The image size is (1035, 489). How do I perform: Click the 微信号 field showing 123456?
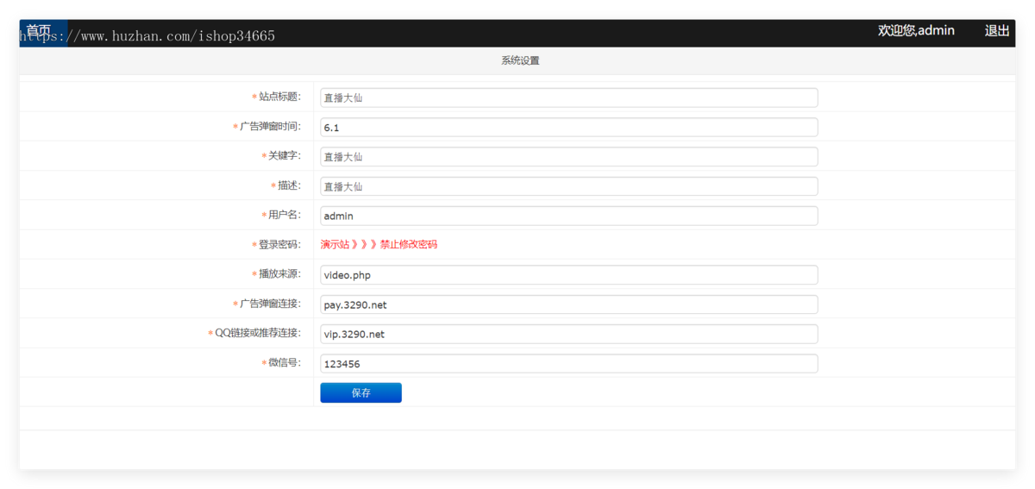coord(568,364)
